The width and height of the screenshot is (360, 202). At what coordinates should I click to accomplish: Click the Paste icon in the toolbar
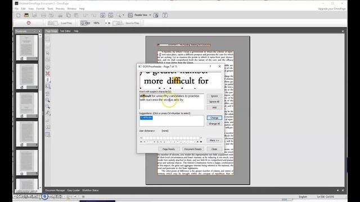(76, 15)
